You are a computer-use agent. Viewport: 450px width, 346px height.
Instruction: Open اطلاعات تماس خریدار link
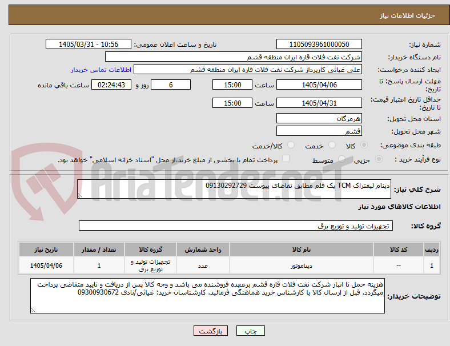point(101,70)
